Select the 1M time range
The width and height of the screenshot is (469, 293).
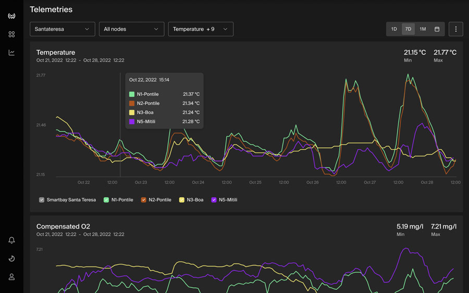pos(422,29)
